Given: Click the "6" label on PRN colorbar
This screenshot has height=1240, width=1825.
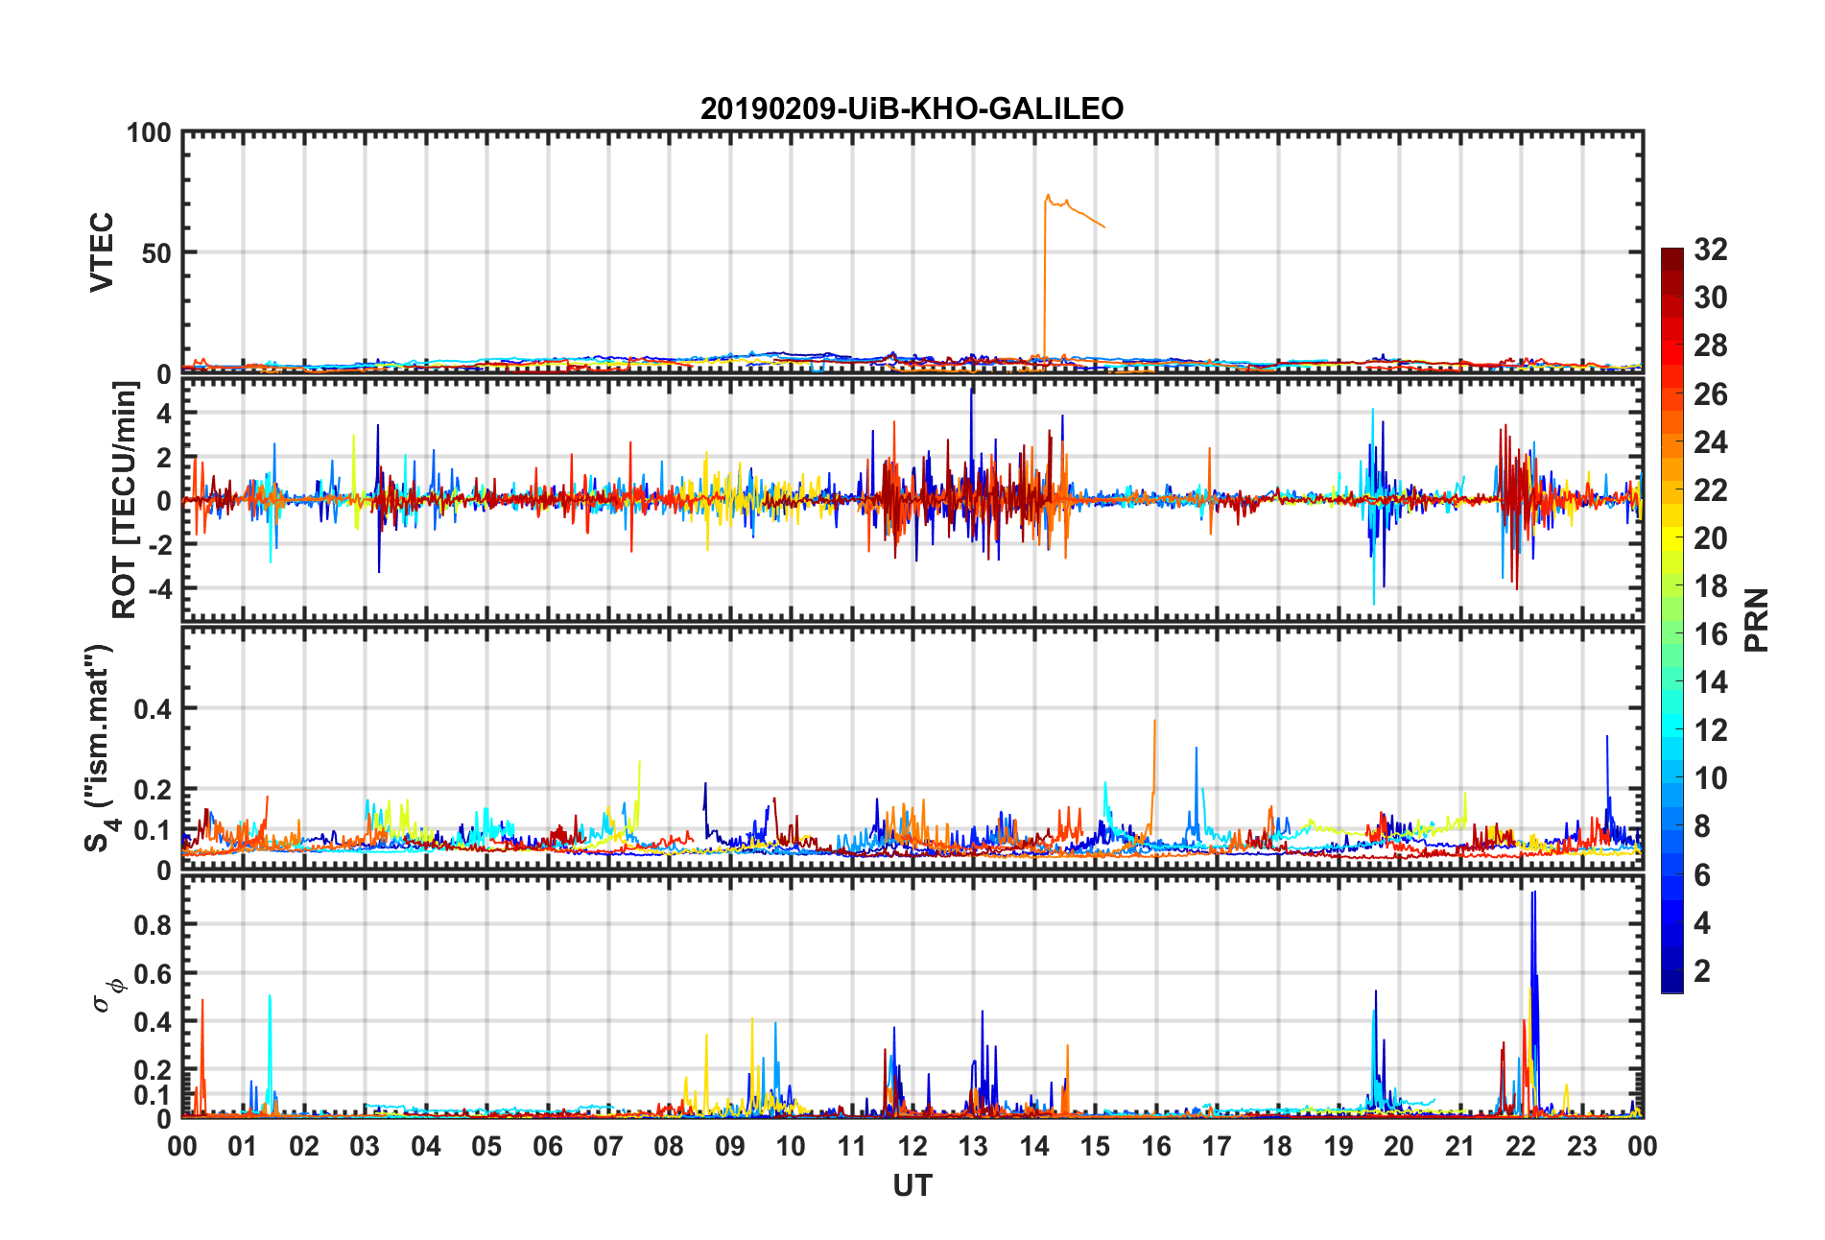Looking at the screenshot, I should click(x=1703, y=875).
